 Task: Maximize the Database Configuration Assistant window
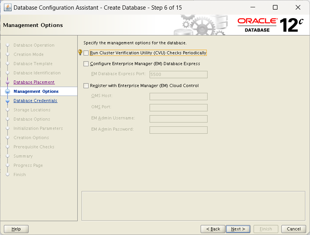click(x=275, y=7)
